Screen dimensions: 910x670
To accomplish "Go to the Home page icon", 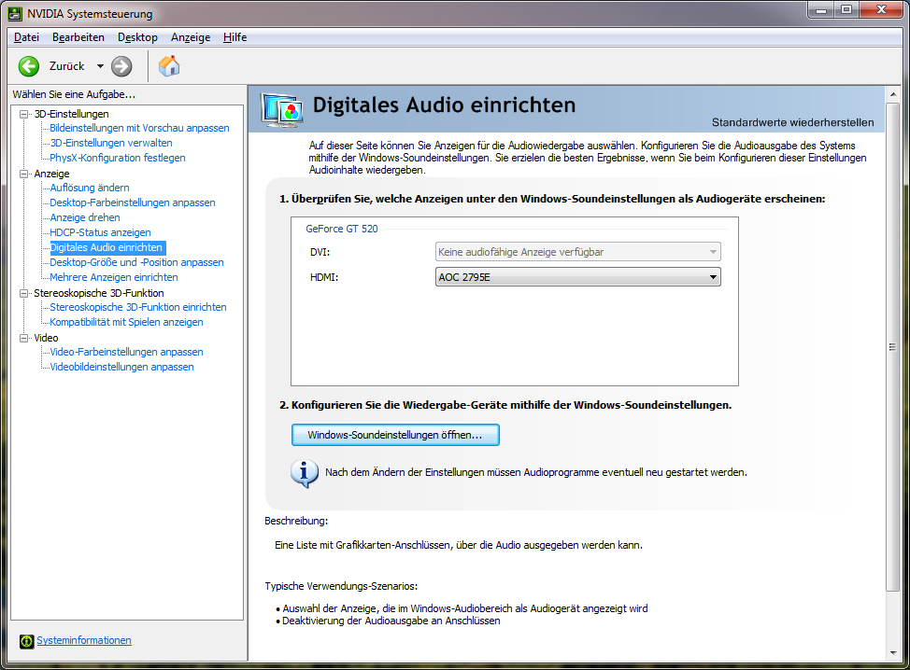I will [169, 66].
